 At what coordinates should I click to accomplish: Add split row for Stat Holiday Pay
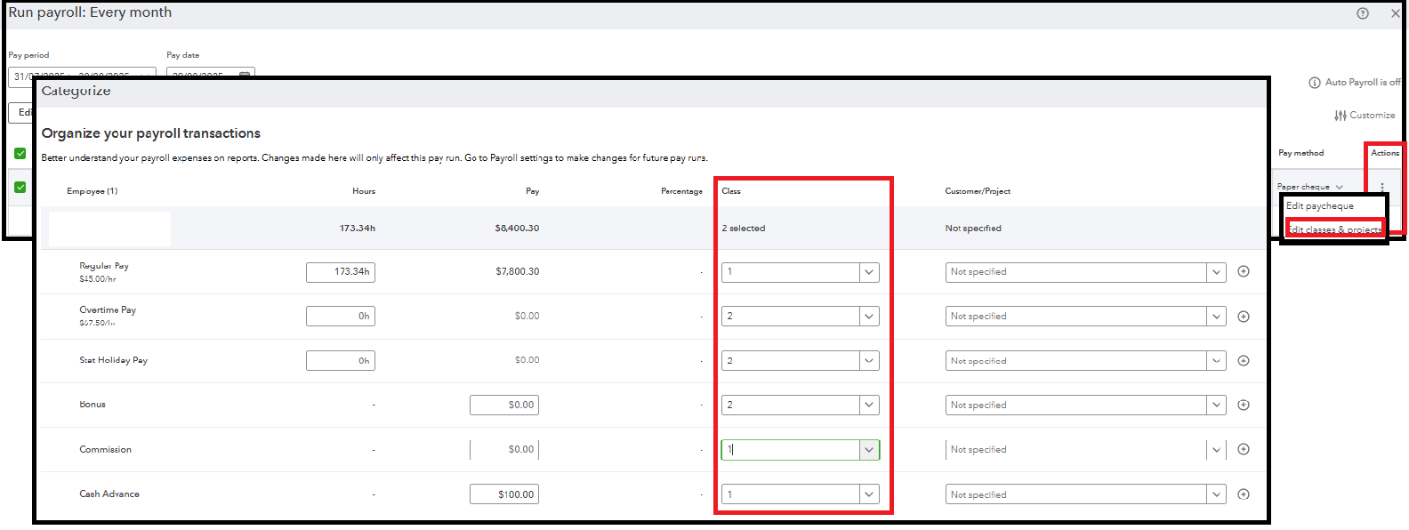[x=1244, y=360]
